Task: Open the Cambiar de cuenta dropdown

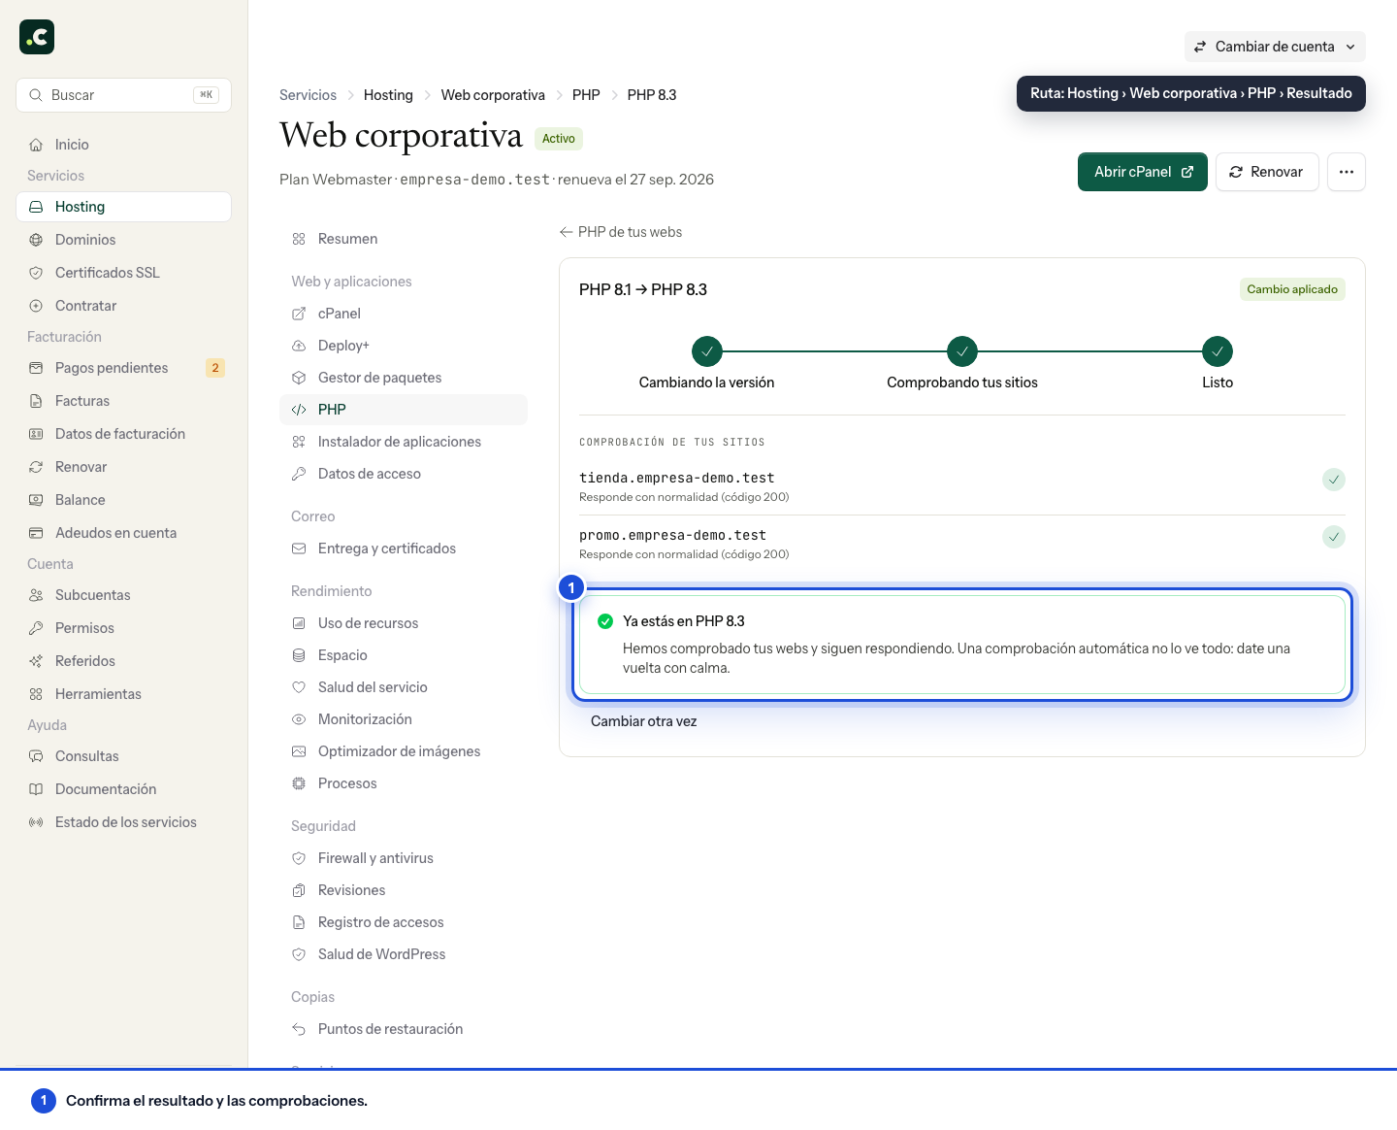Action: tap(1275, 47)
